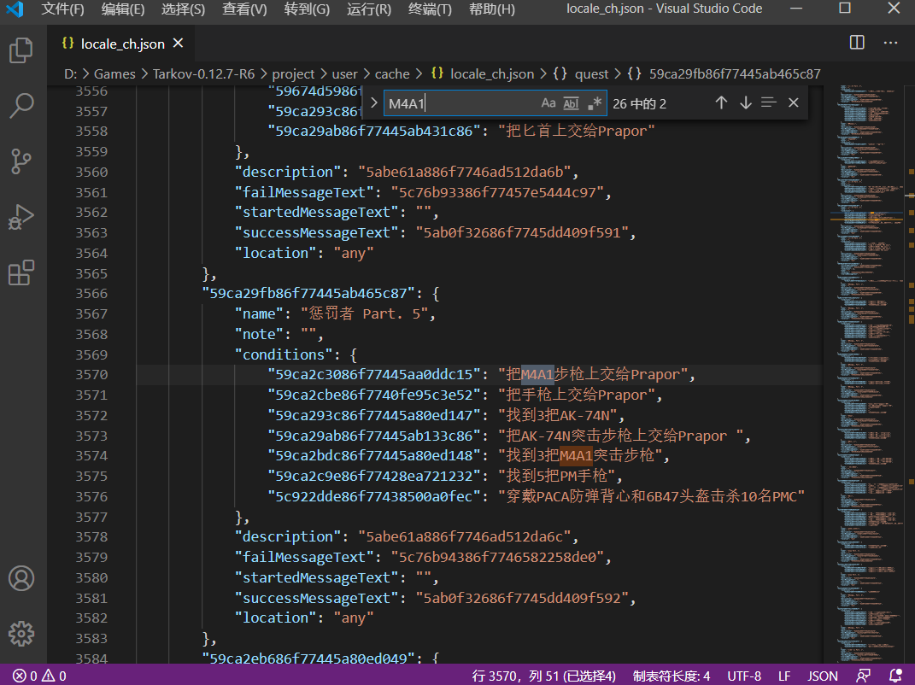Click the minimap overview

[x=868, y=373]
